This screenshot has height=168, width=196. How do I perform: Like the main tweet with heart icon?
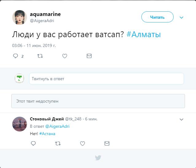[65, 56]
